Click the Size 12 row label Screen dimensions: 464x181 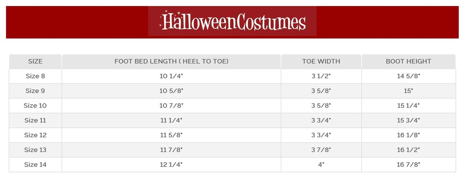click(35, 135)
